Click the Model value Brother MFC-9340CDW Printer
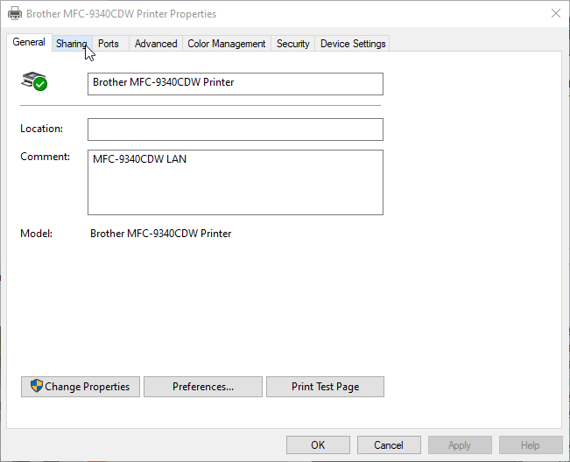Screen dimensions: 570x462 [x=161, y=234]
